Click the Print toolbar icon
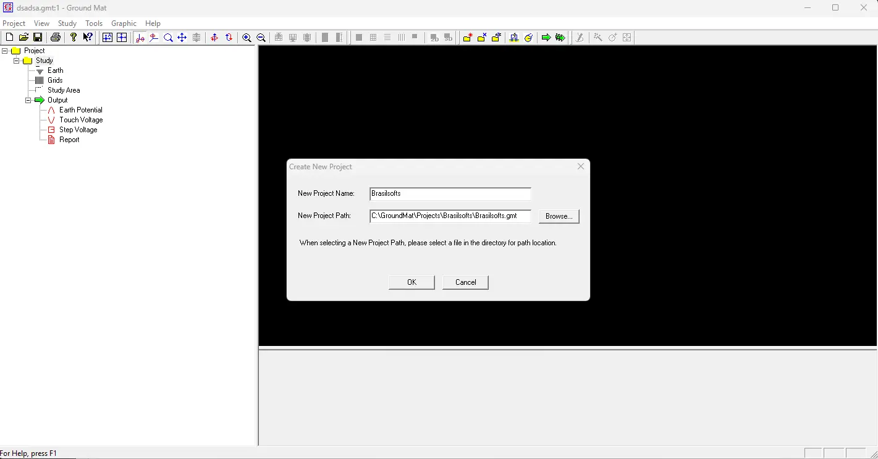The width and height of the screenshot is (878, 459). (x=56, y=38)
